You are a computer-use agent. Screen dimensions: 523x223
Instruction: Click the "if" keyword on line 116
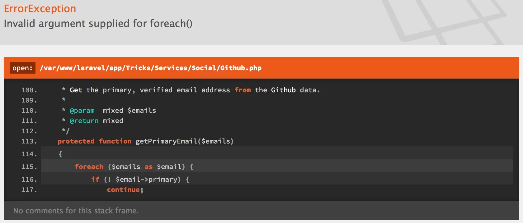[95, 180]
